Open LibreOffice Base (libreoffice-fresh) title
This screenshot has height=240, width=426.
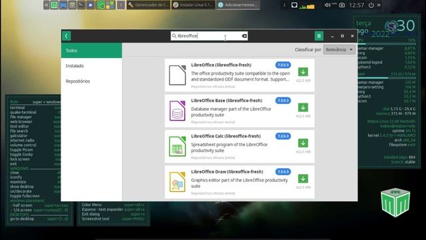click(226, 101)
